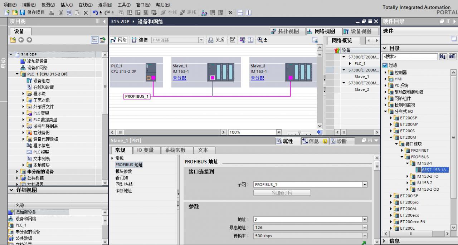Viewport: 458px width, 245px height.
Task: Select 模块参数 in properties navigation
Action: coord(123,171)
